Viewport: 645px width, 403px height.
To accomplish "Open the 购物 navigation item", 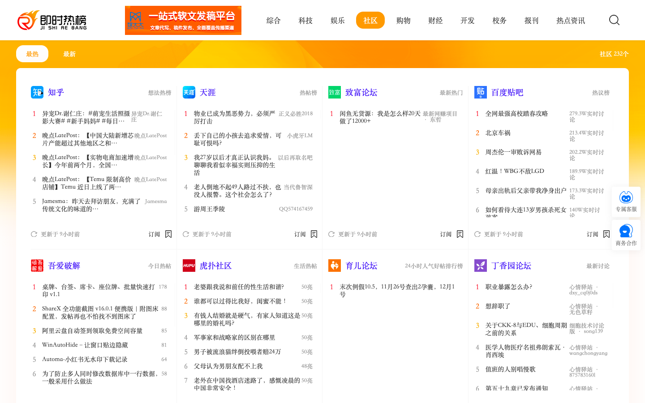I will (404, 20).
